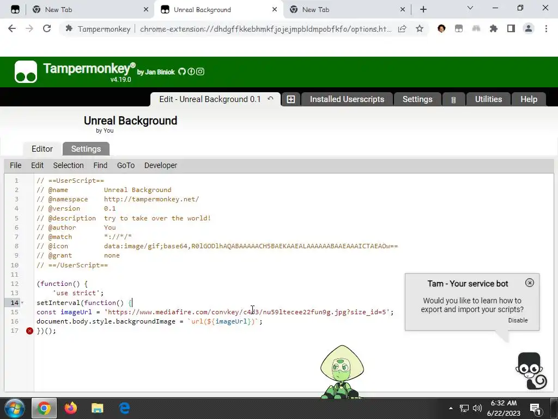Click the avatar extension icon in toolbar

[441, 29]
